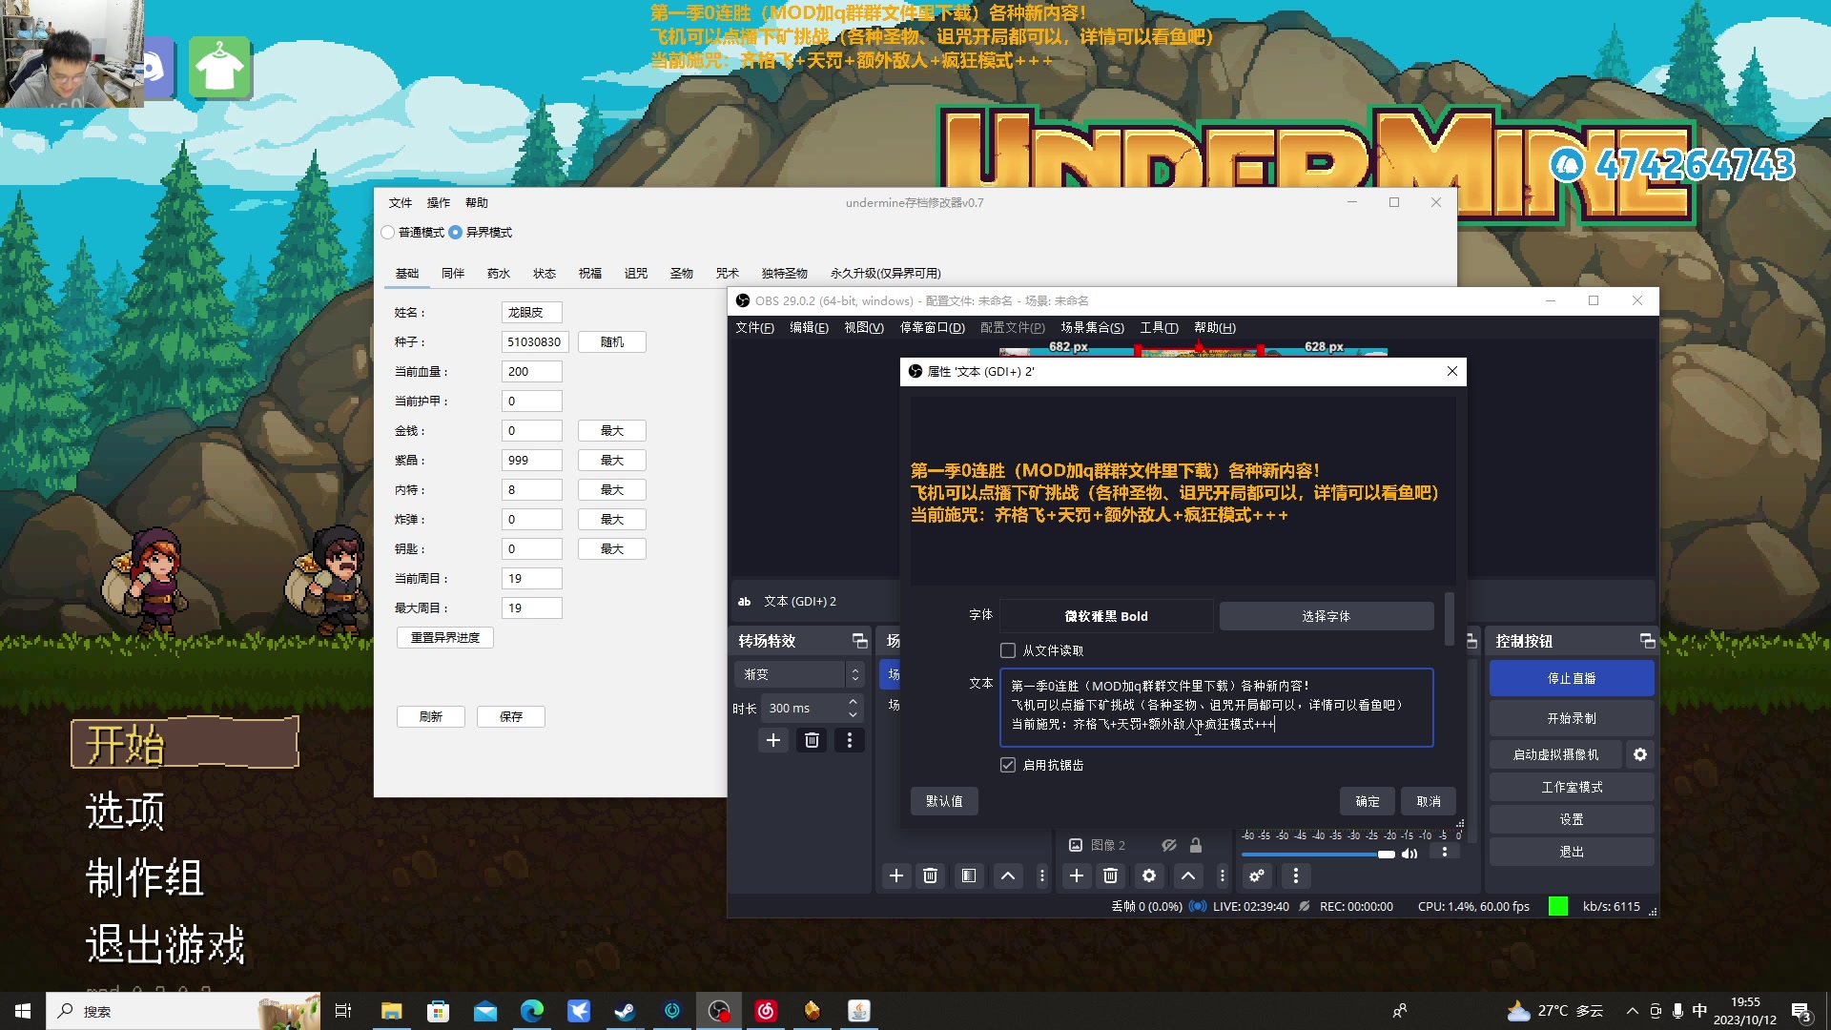Undock the 转场特效 panel

859,641
